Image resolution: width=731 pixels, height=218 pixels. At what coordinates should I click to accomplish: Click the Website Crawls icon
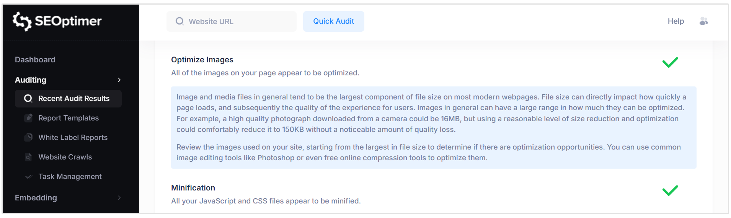28,157
